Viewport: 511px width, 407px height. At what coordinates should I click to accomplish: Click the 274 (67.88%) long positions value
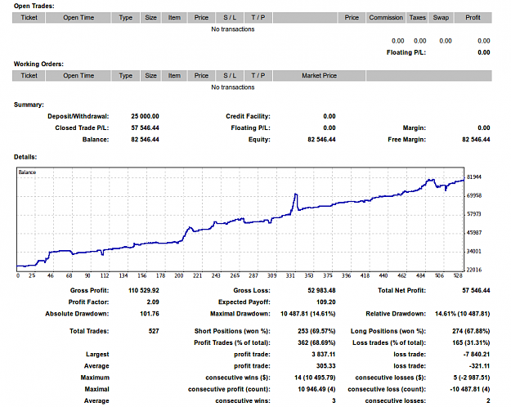click(x=471, y=331)
